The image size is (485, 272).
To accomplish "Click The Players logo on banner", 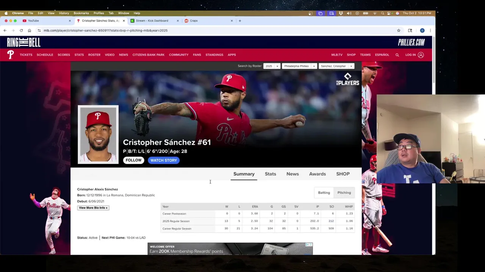I will 347,79.
